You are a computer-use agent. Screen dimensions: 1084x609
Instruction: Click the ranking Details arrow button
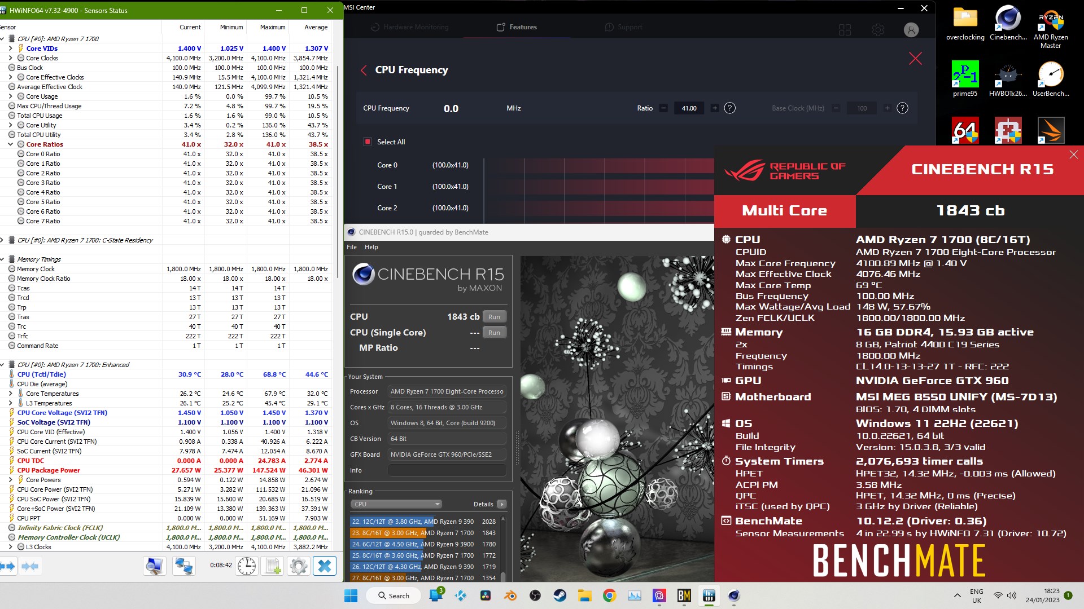click(x=501, y=504)
